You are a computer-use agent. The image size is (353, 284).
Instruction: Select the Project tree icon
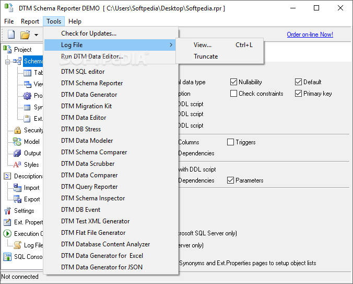(x=7, y=49)
